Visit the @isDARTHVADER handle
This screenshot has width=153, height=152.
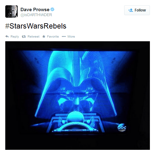tap(36, 15)
